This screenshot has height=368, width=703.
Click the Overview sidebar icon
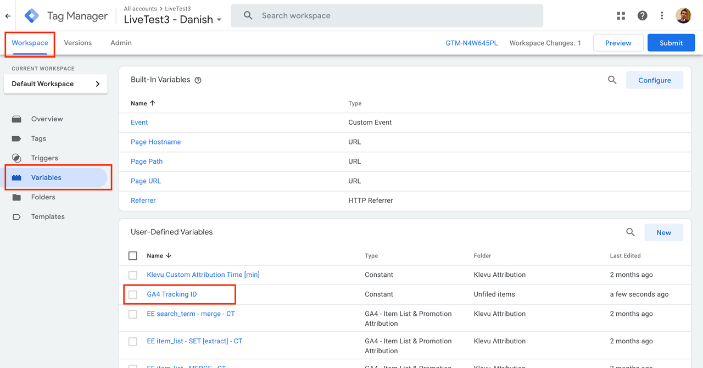16,119
